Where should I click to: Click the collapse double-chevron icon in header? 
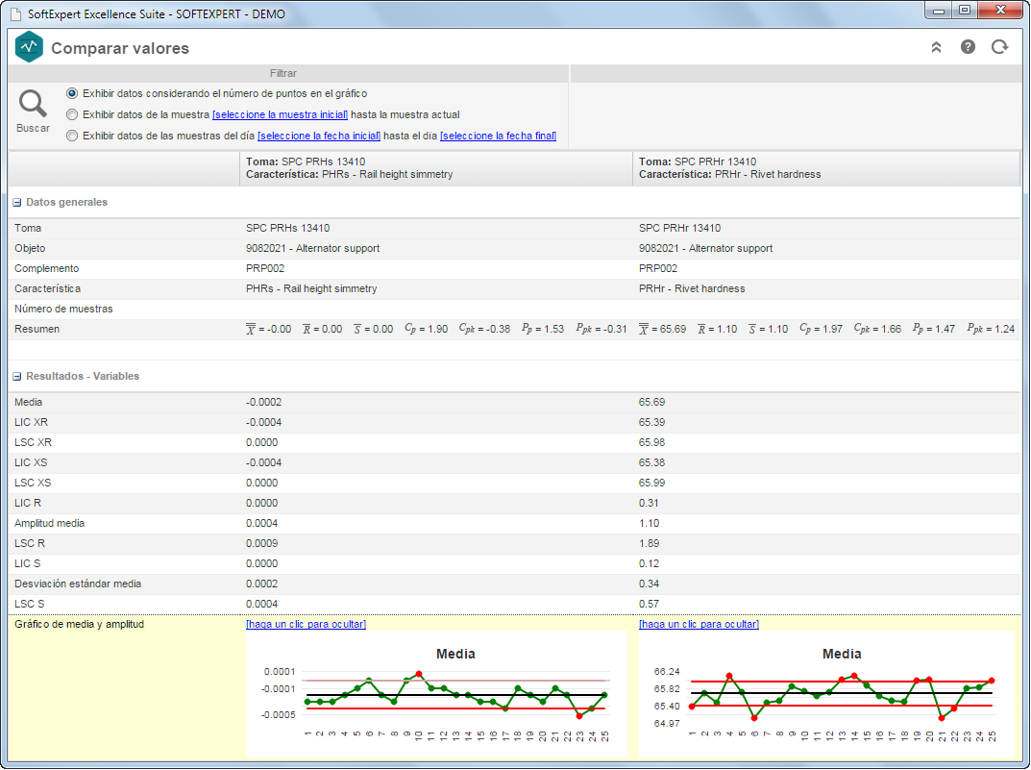(x=936, y=47)
